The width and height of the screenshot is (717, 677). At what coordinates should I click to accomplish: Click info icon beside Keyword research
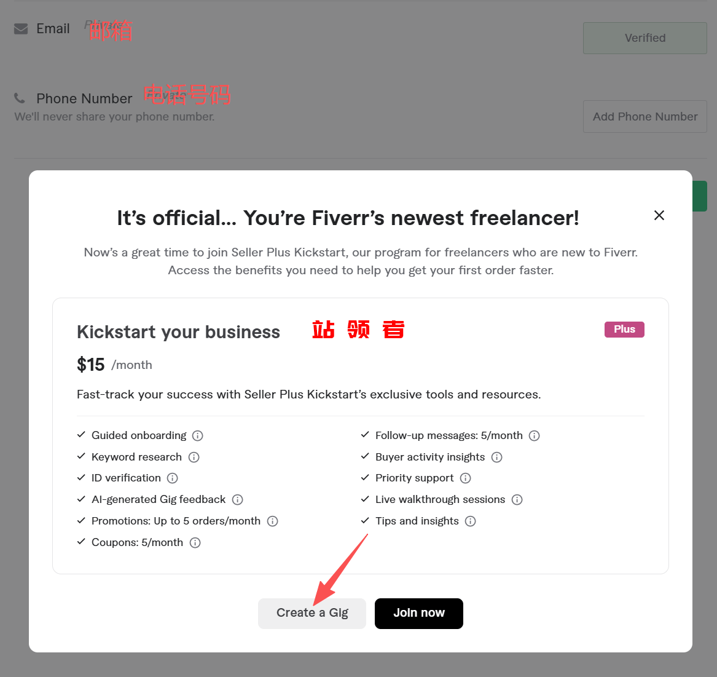(x=194, y=457)
